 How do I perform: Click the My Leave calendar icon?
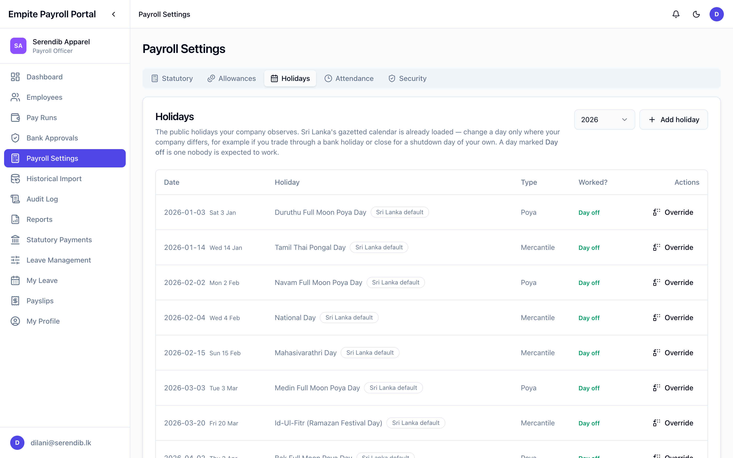pos(15,280)
